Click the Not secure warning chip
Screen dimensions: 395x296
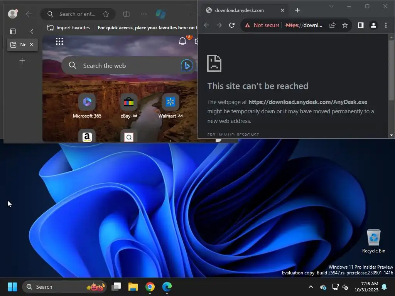262,25
